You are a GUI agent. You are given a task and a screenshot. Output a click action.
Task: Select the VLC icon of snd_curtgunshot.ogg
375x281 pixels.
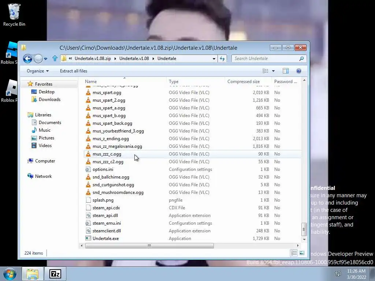(88, 185)
